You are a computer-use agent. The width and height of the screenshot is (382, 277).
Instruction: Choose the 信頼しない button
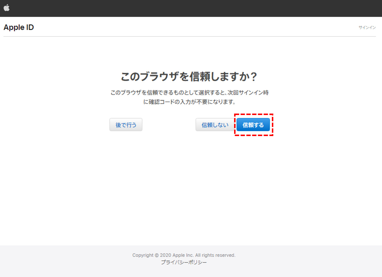pos(215,125)
